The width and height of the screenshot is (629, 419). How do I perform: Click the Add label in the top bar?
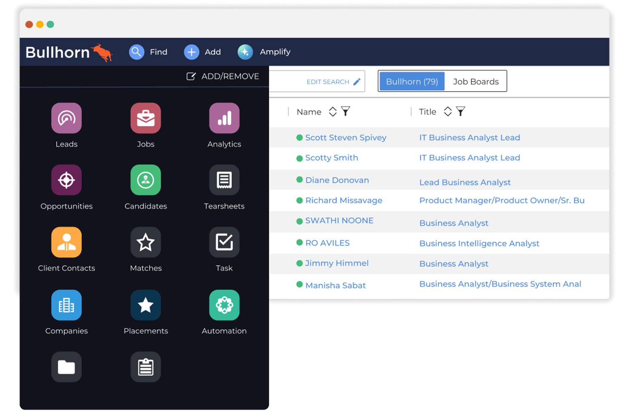(x=212, y=52)
